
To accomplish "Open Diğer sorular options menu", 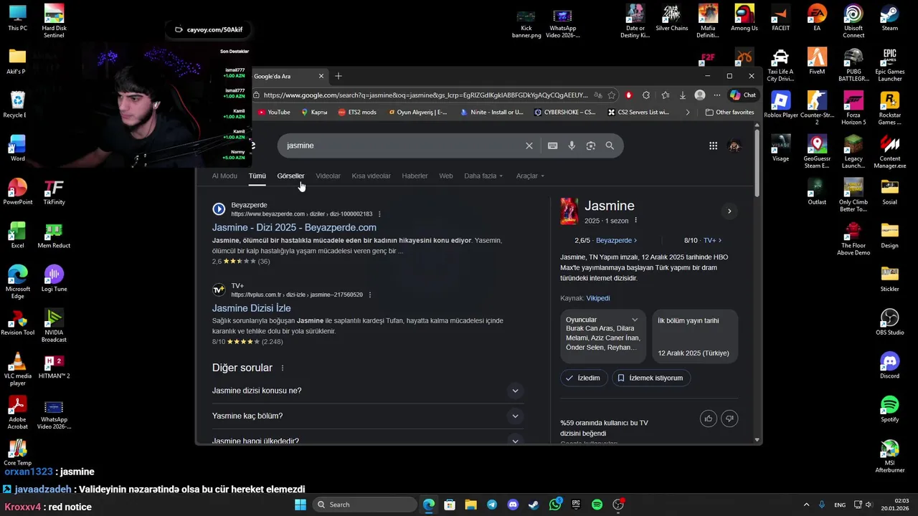I will coord(283,368).
